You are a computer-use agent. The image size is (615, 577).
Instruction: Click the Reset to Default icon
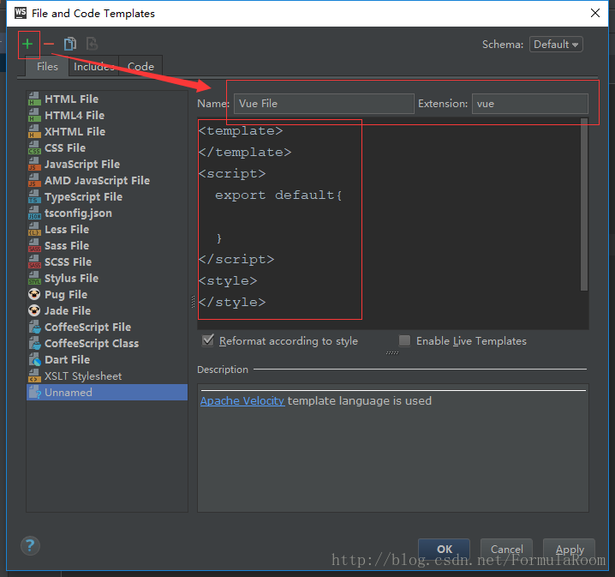[x=92, y=44]
